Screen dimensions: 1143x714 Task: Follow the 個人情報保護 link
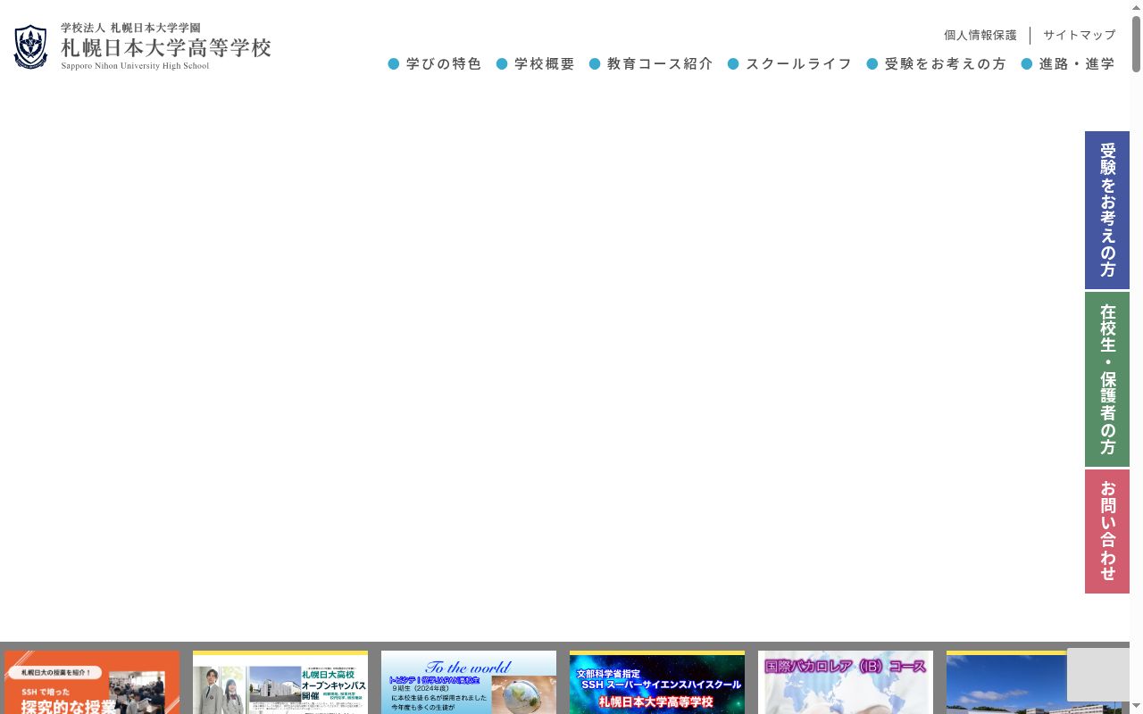point(980,36)
